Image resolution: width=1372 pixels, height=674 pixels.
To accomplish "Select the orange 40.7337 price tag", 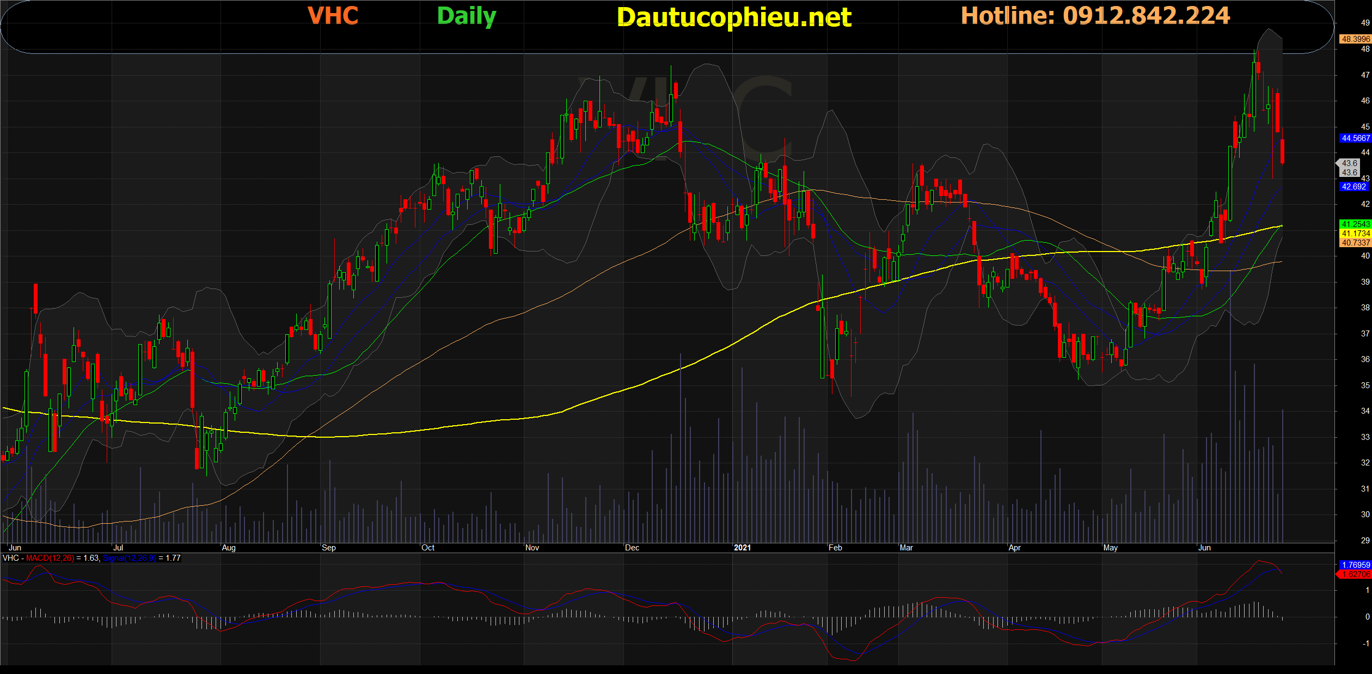I will coord(1355,243).
